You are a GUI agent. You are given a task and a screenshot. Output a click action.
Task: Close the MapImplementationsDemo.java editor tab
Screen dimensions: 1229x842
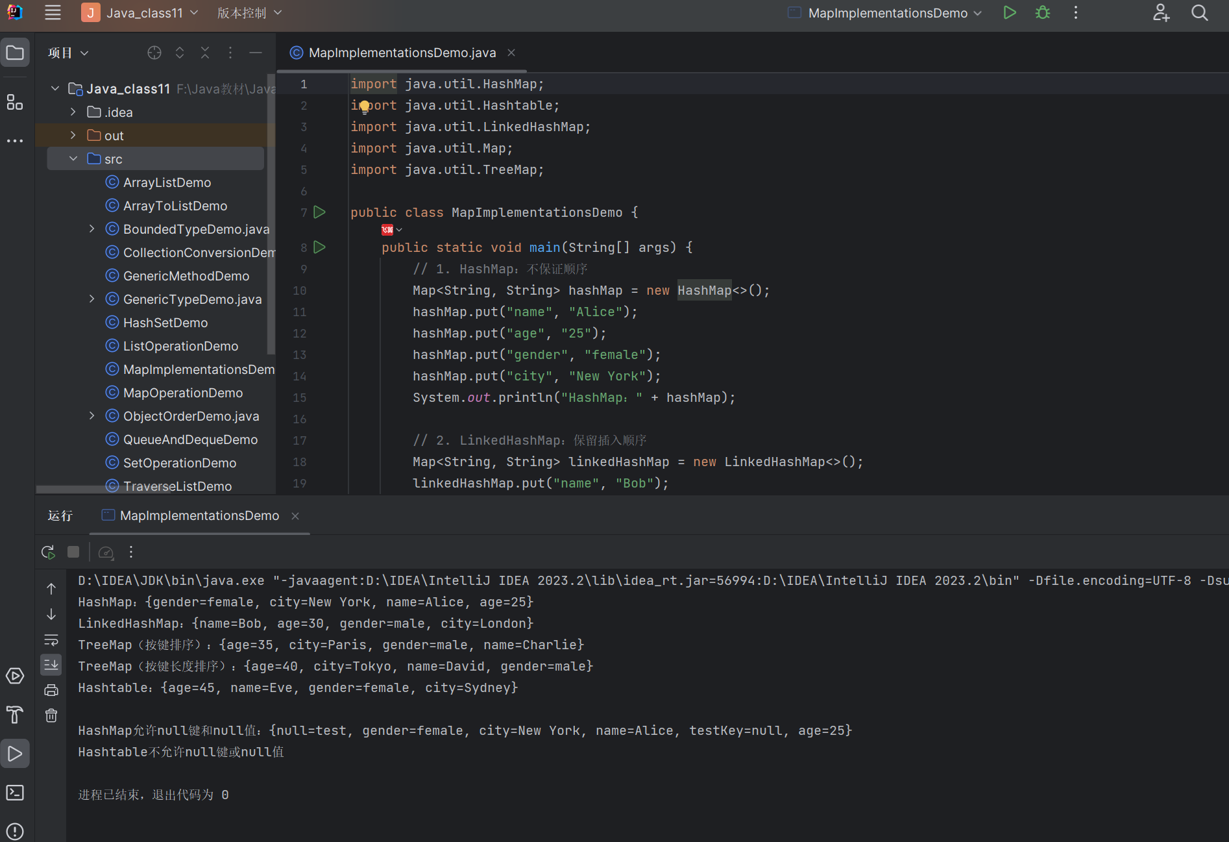pyautogui.click(x=511, y=53)
